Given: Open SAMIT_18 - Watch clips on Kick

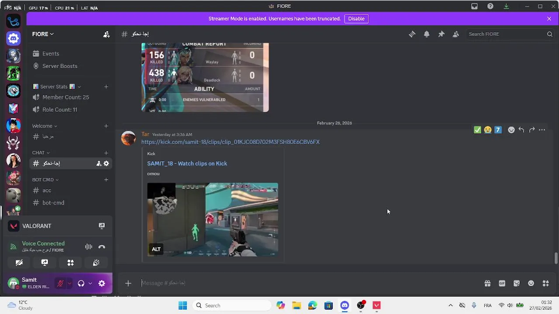Looking at the screenshot, I should click(x=187, y=164).
